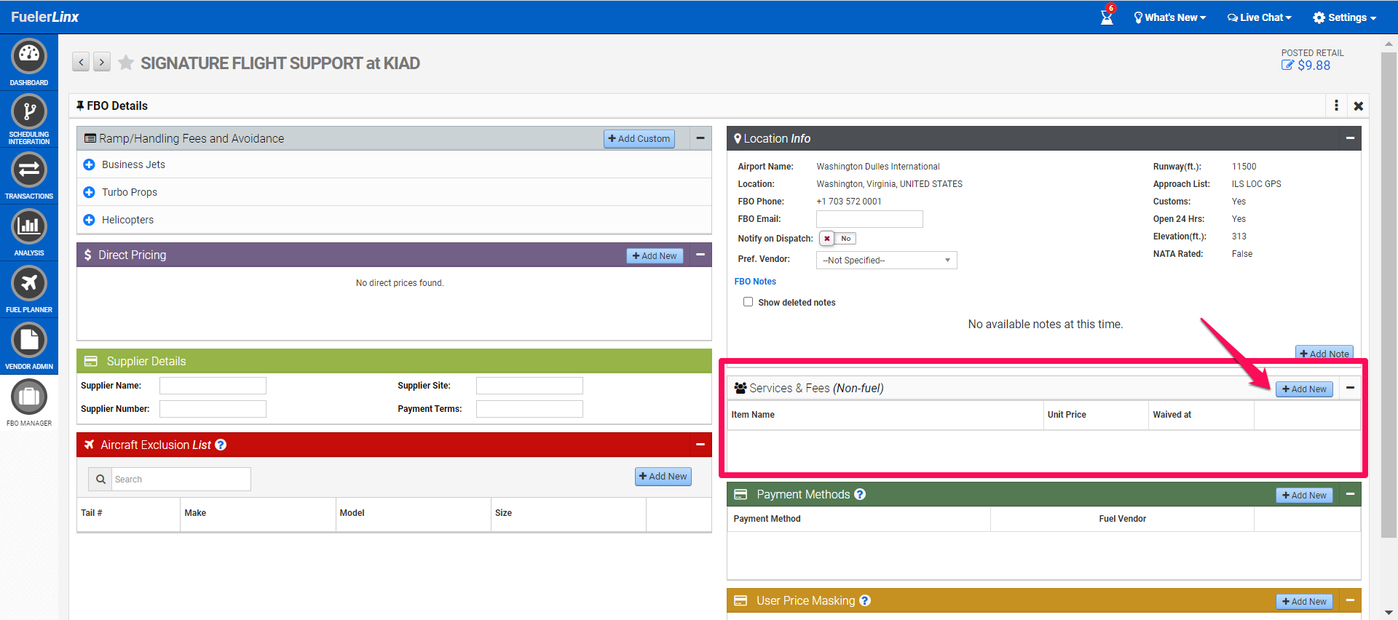1398x620 pixels.
Task: Click Payment Methods help icon
Action: (860, 494)
